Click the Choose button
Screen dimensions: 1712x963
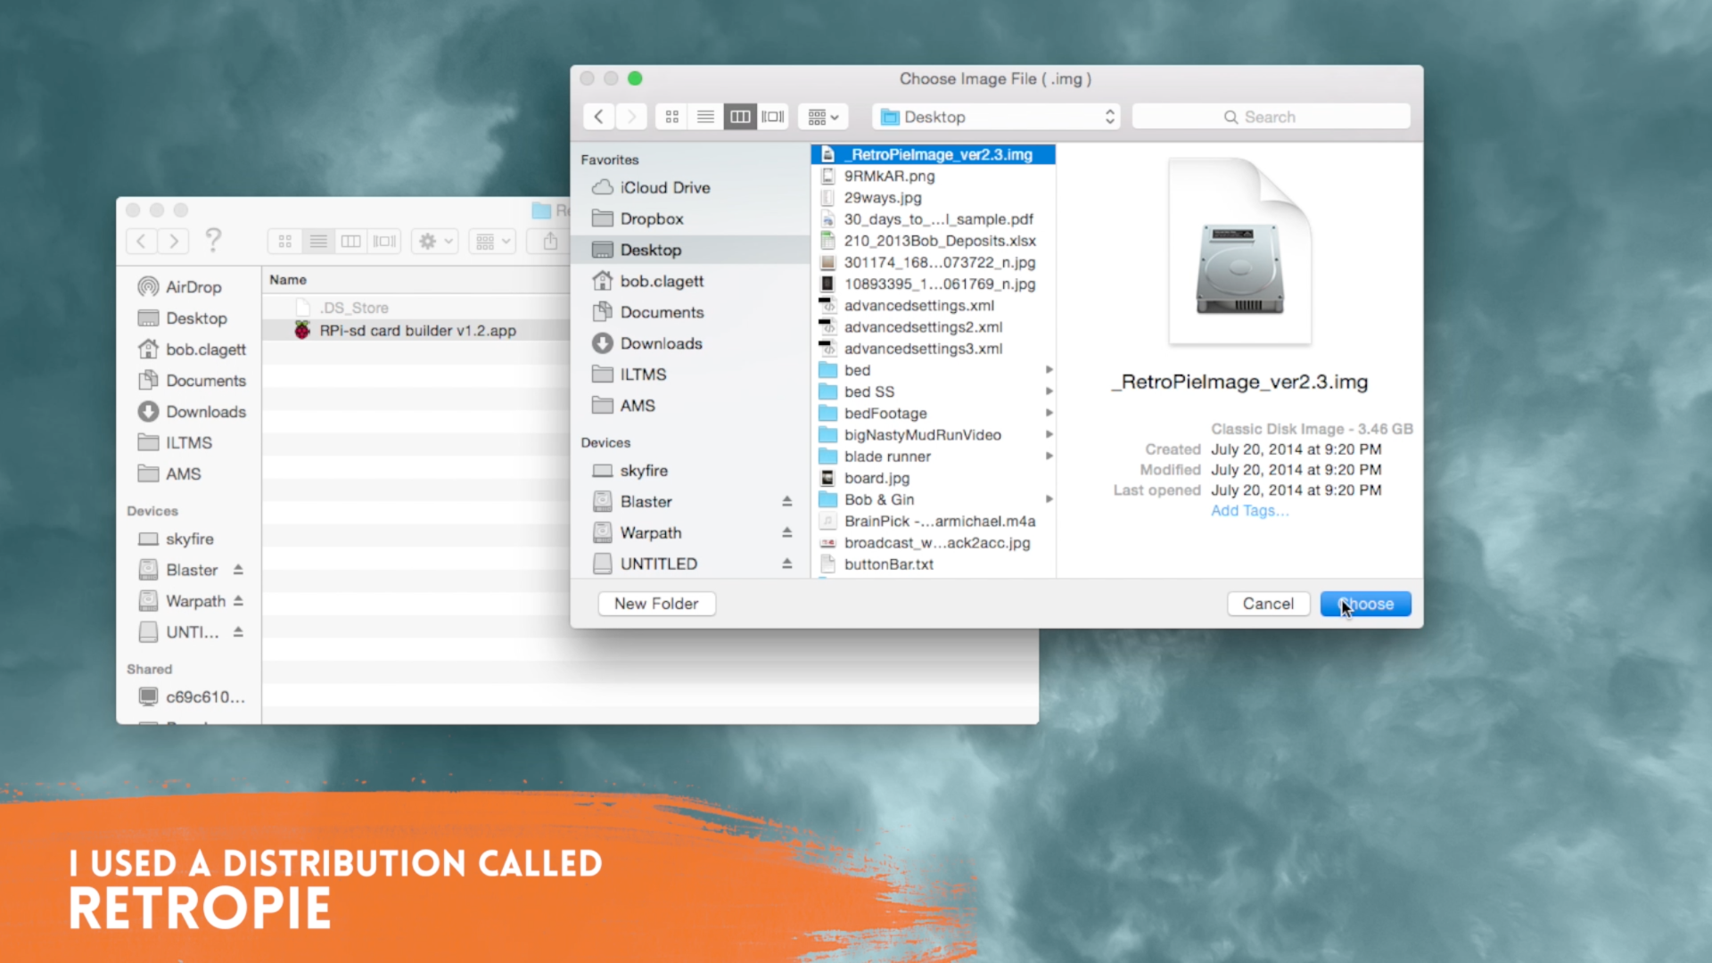pyautogui.click(x=1365, y=604)
